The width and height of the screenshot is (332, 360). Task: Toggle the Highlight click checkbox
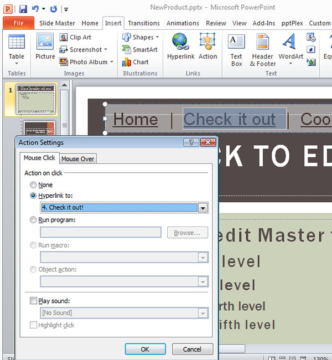pos(33,325)
